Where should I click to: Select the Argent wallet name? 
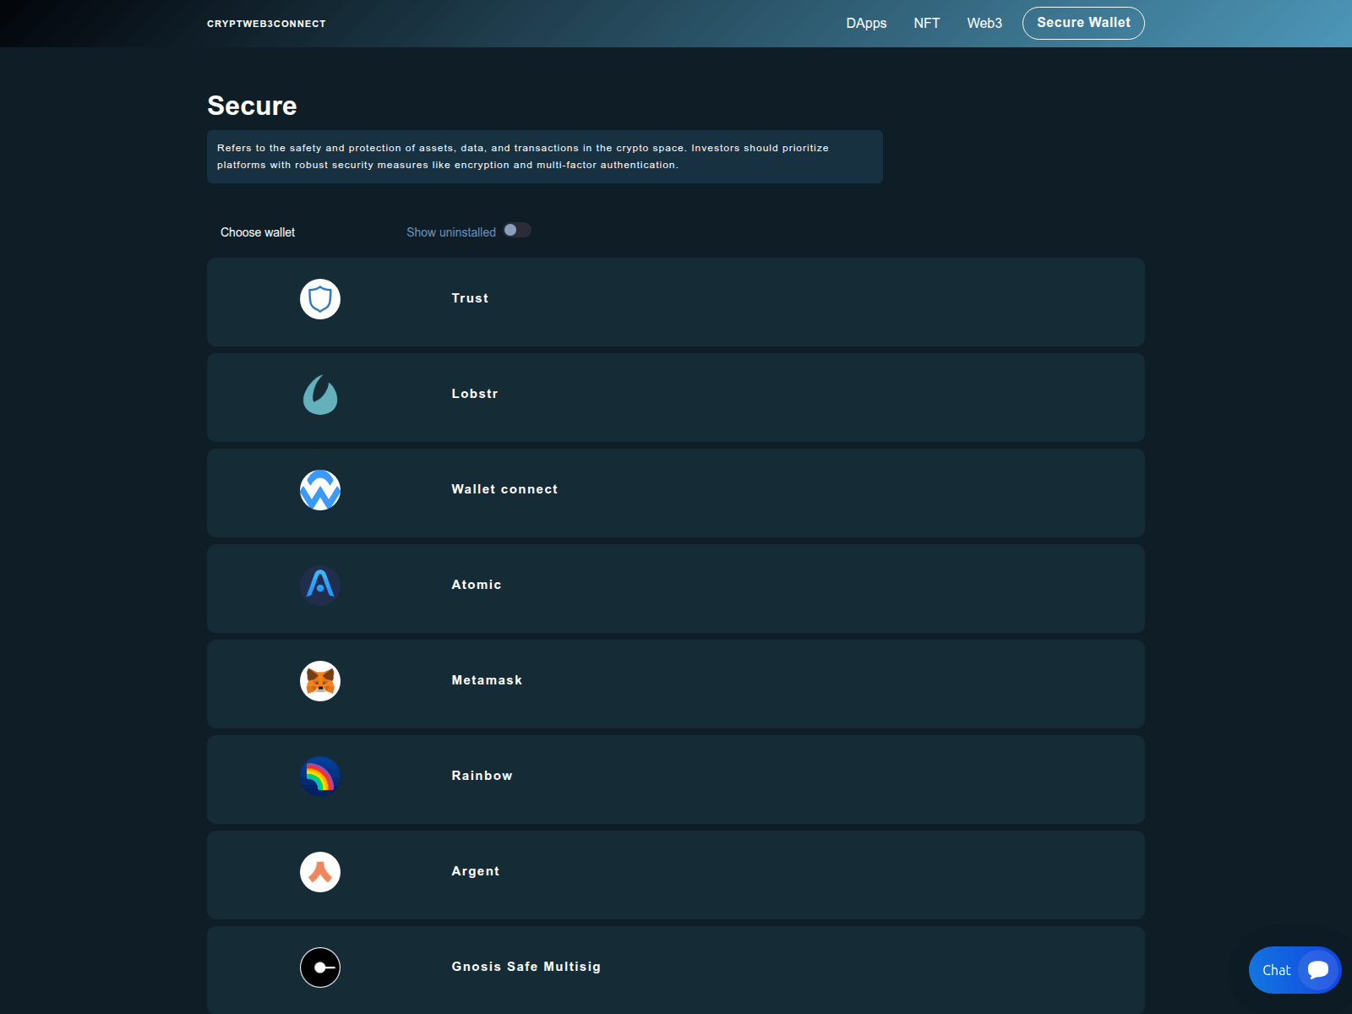(476, 871)
